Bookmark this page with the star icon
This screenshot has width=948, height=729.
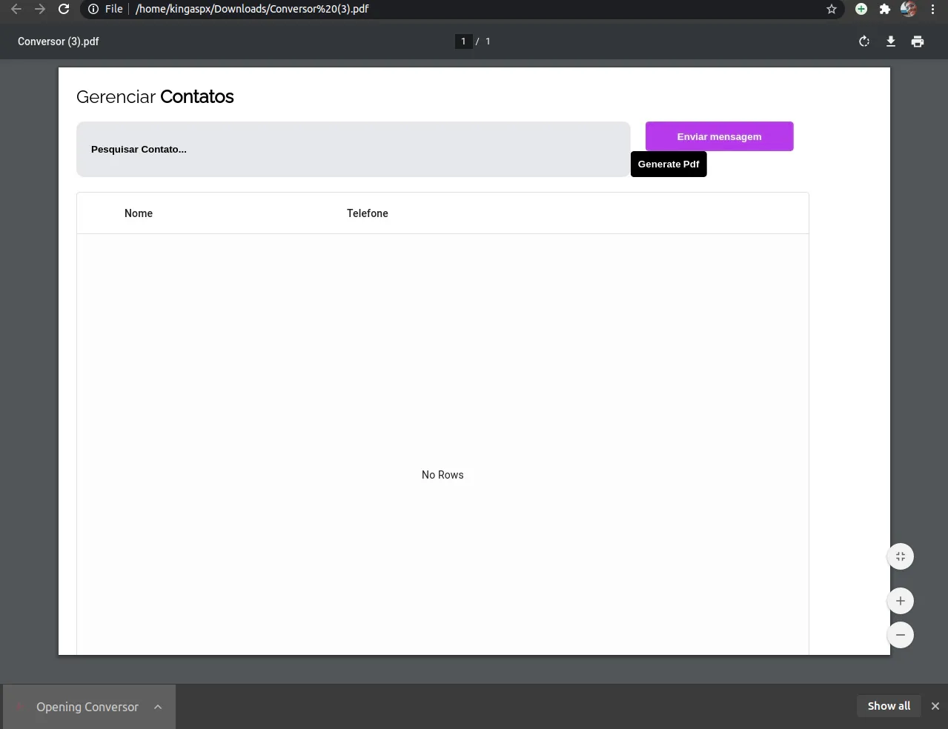pyautogui.click(x=832, y=9)
